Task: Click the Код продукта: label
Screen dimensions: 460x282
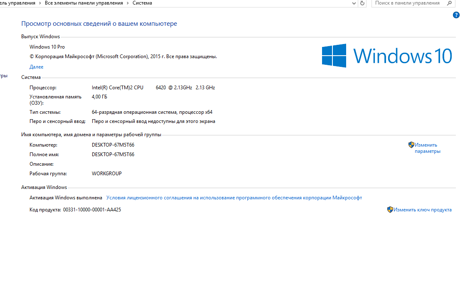Action: point(45,210)
